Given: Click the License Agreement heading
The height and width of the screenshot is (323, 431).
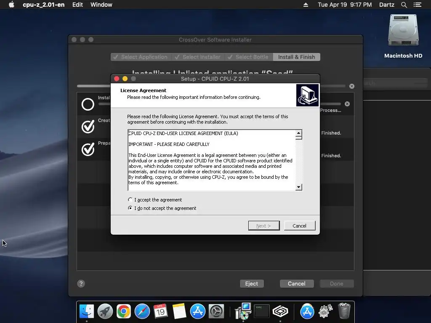Looking at the screenshot, I should click(143, 90).
